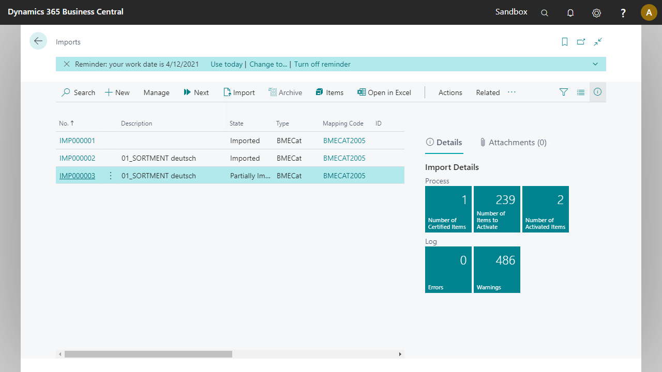
Task: Click the scrollbar right arrow
Action: [400, 354]
